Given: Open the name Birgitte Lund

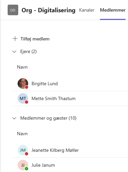Looking at the screenshot, I should (x=45, y=84).
